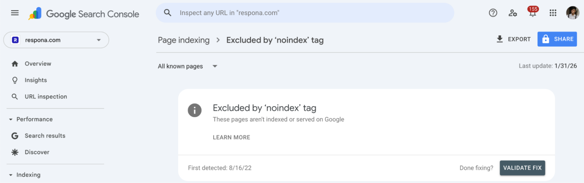Open the notifications bell with 155 alerts
This screenshot has width=584, height=183.
tap(533, 13)
